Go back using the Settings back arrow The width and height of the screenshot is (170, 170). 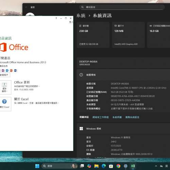click(x=26, y=7)
